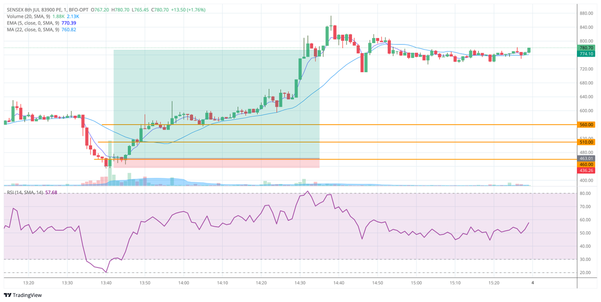Click the 30.00 tick on the RSI axis
Viewport: 601px width, 302px height.
click(x=585, y=259)
